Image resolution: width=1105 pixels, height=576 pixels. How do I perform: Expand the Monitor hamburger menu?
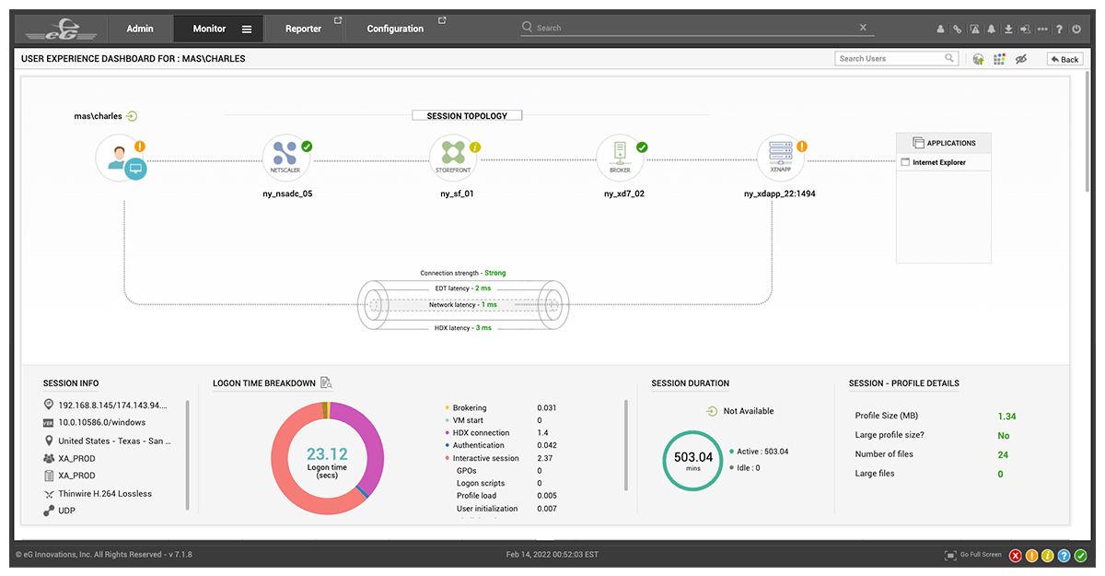[247, 29]
